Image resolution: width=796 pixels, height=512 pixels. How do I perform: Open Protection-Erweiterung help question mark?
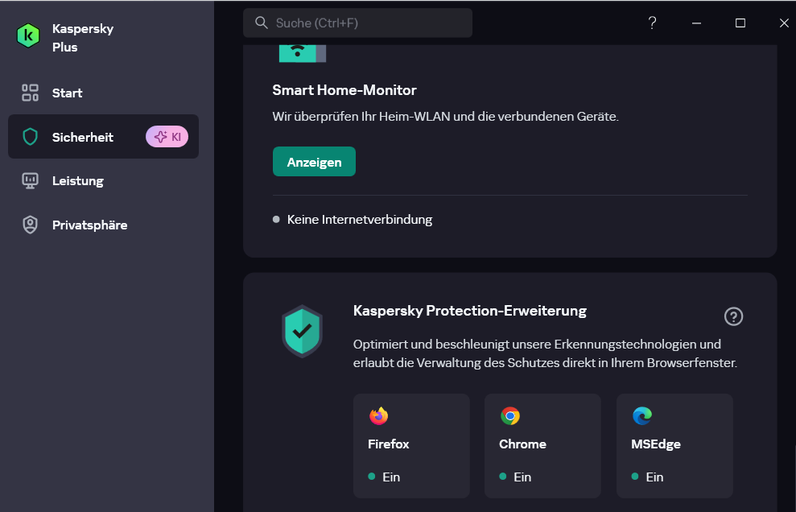point(733,316)
